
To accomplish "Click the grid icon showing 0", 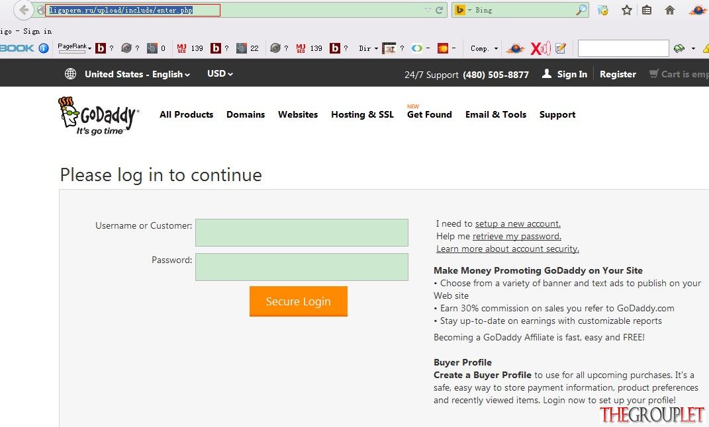I will pyautogui.click(x=152, y=48).
